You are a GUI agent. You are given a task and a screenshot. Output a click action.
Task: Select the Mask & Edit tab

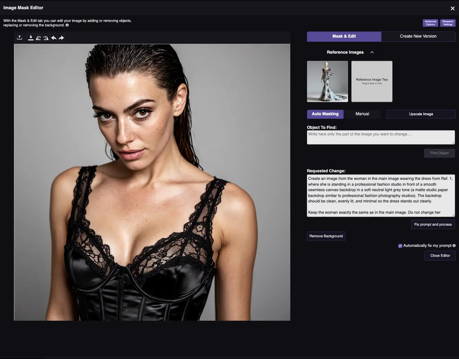344,36
